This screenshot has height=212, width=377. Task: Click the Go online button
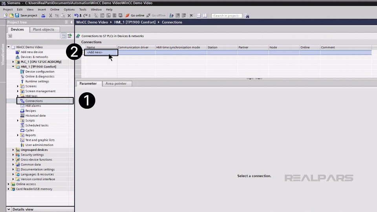coord(135,15)
